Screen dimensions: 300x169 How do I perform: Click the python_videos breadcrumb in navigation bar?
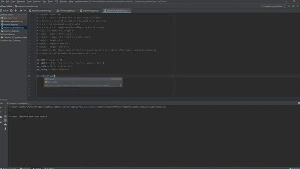(x=6, y=6)
